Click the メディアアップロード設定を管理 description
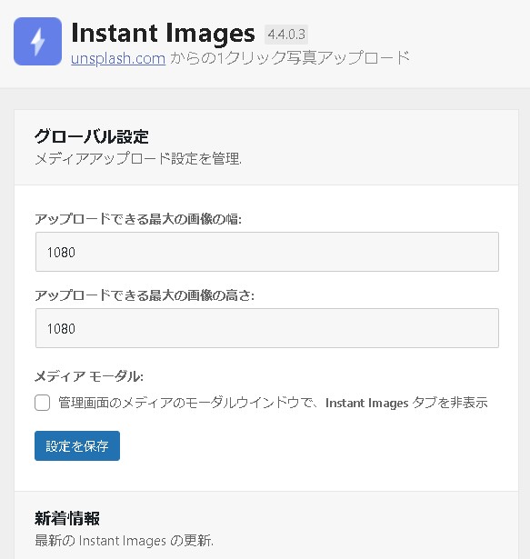Viewport: 530px width, 559px height. pos(138,159)
